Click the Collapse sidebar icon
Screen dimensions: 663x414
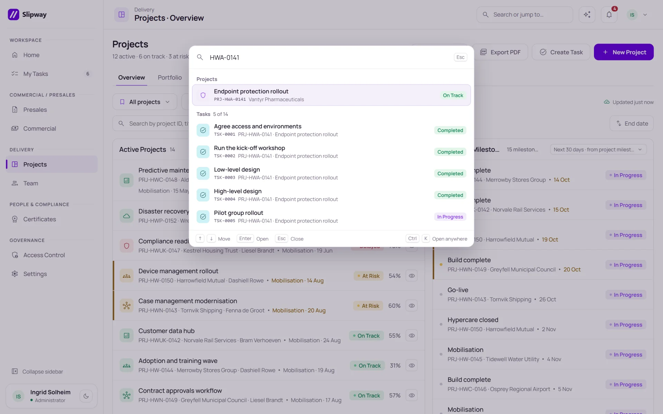[x=15, y=371]
